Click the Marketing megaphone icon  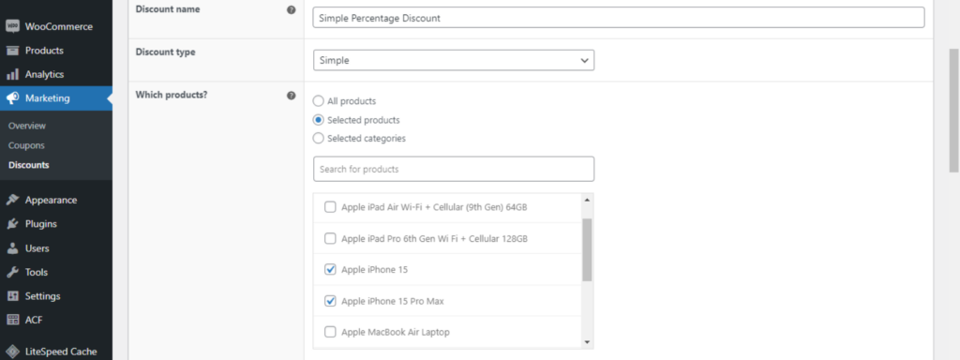(x=12, y=97)
